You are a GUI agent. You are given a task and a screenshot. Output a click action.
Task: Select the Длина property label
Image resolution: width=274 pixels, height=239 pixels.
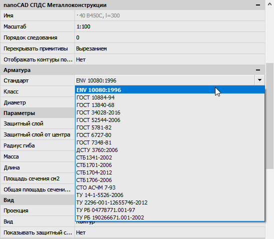point(11,167)
